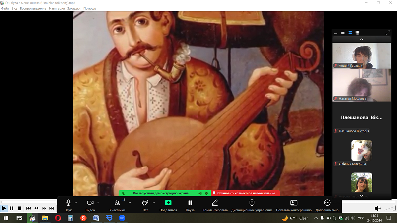
Task: Show hidden system tray icons
Action: (x=316, y=218)
